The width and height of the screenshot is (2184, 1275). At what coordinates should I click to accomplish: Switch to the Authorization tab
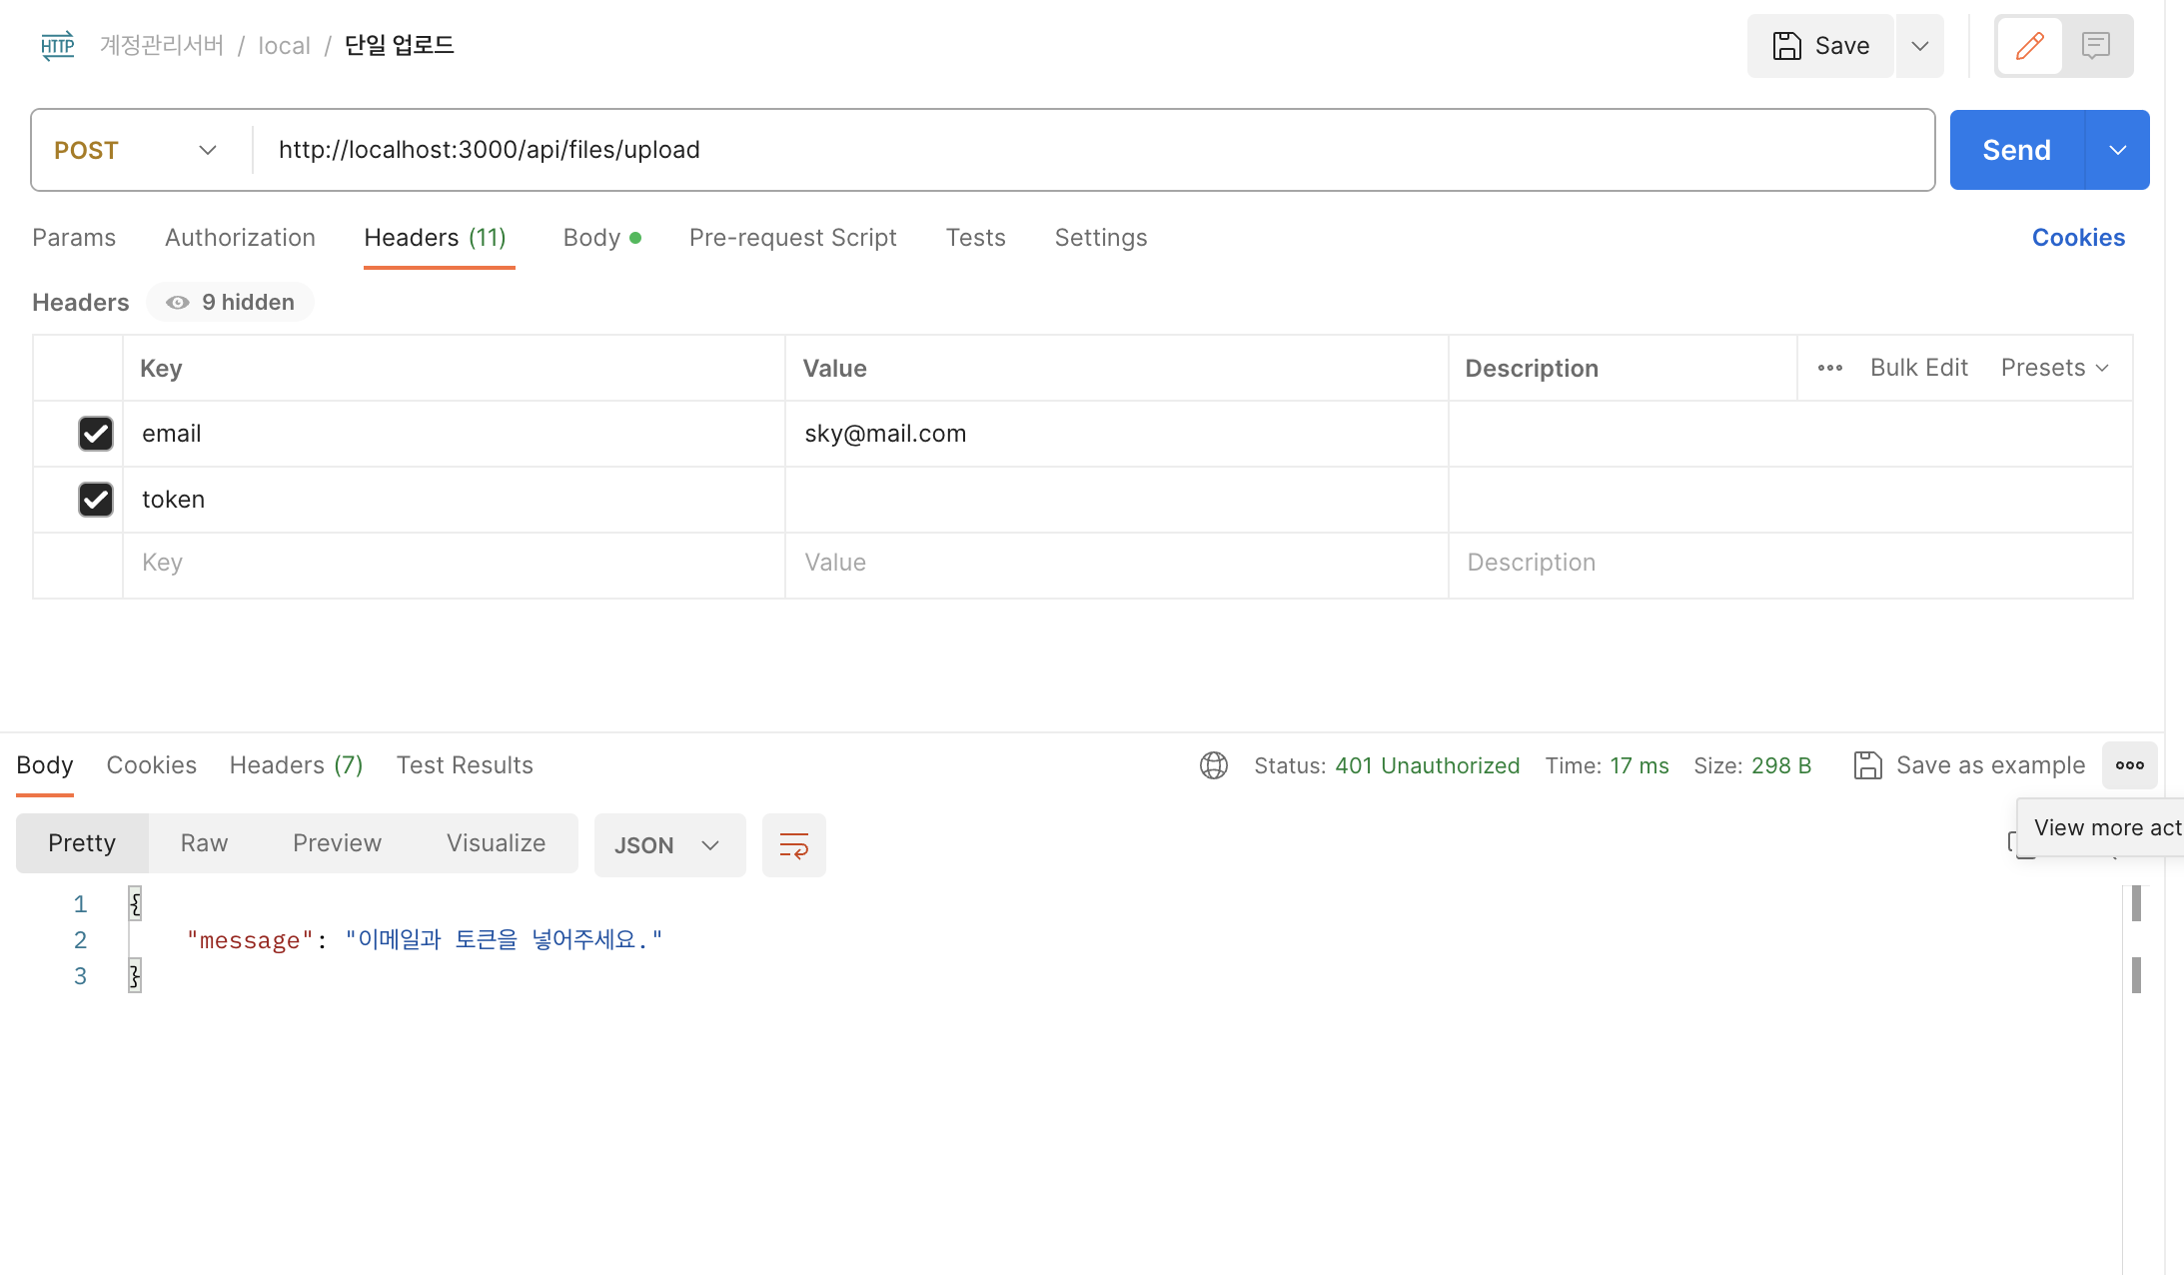coord(240,238)
